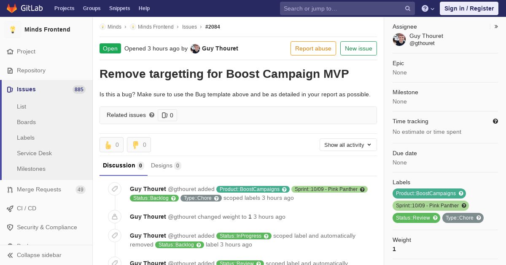This screenshot has height=265, width=506.
Task: Click help icon on sidebar Type::Chore label
Action: (x=479, y=218)
